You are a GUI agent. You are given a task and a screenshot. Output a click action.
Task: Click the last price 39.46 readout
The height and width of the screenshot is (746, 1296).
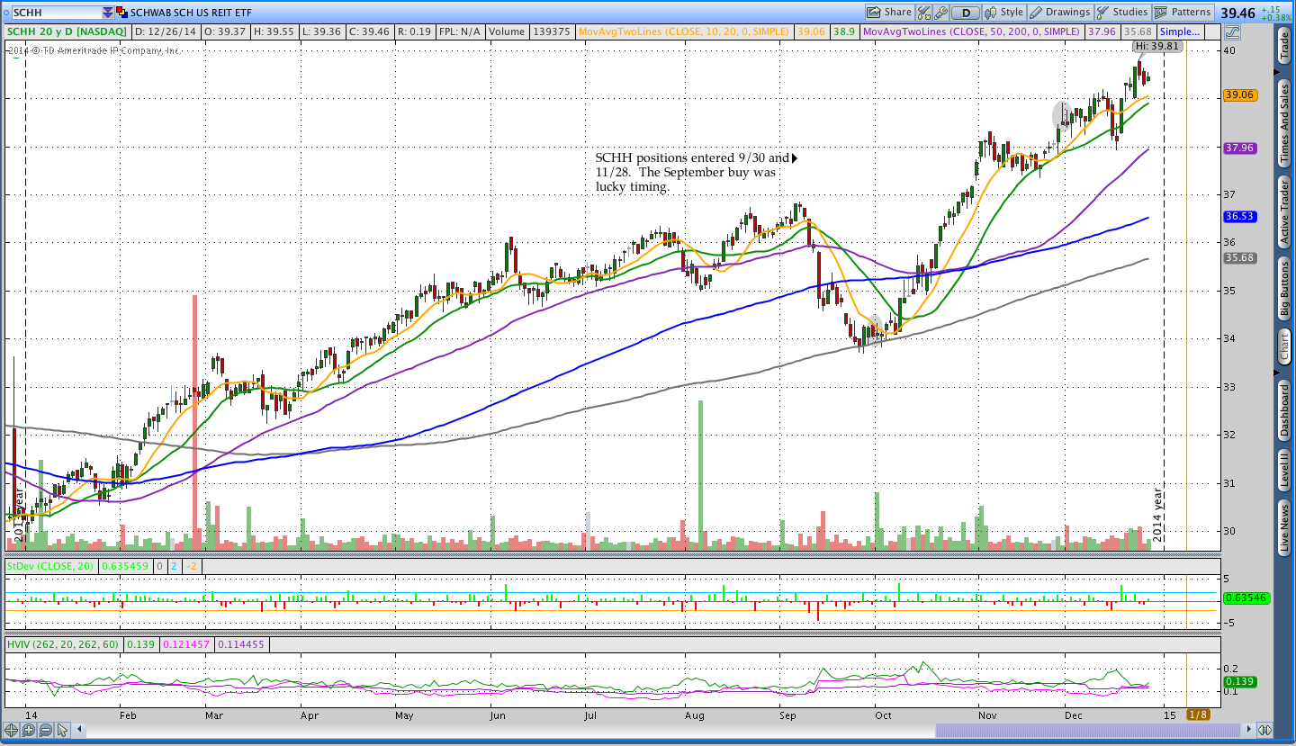click(1240, 13)
